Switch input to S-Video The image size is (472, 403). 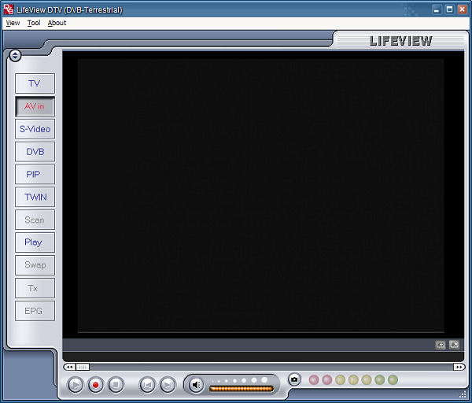[35, 129]
